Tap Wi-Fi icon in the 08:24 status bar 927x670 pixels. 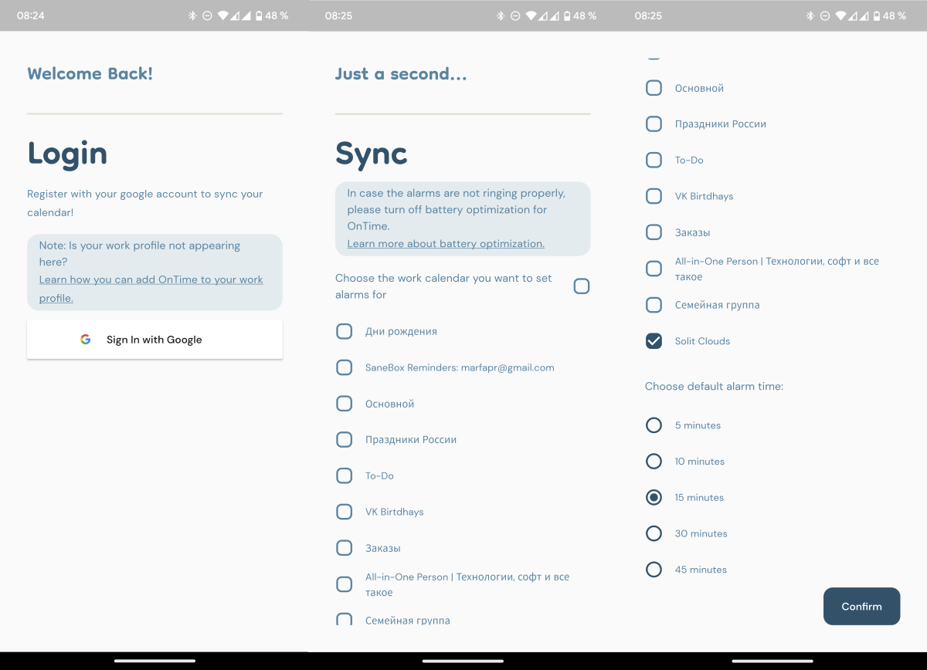click(x=223, y=15)
